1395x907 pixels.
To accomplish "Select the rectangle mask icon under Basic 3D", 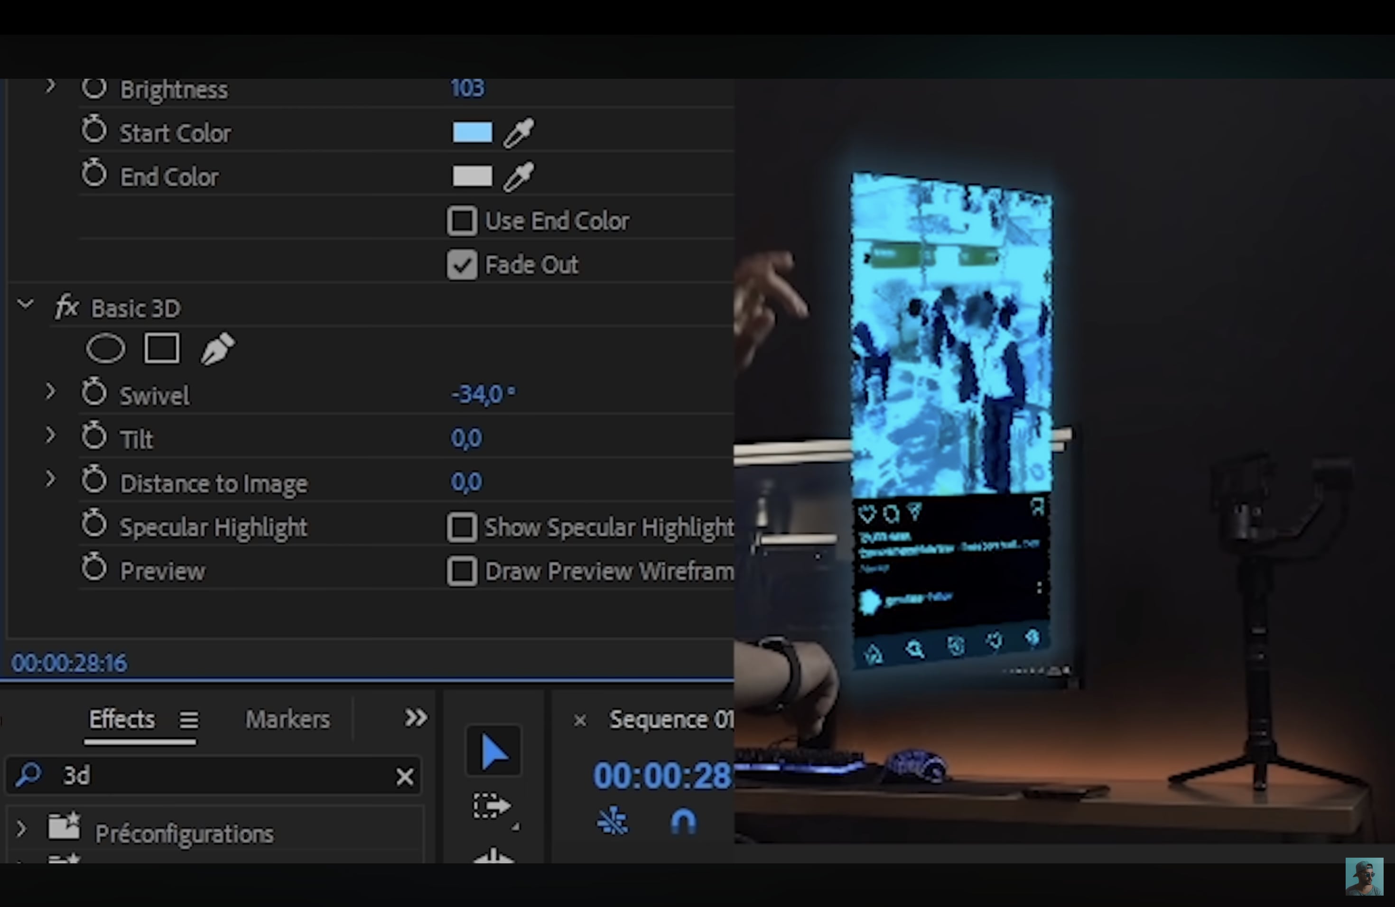I will pyautogui.click(x=161, y=348).
